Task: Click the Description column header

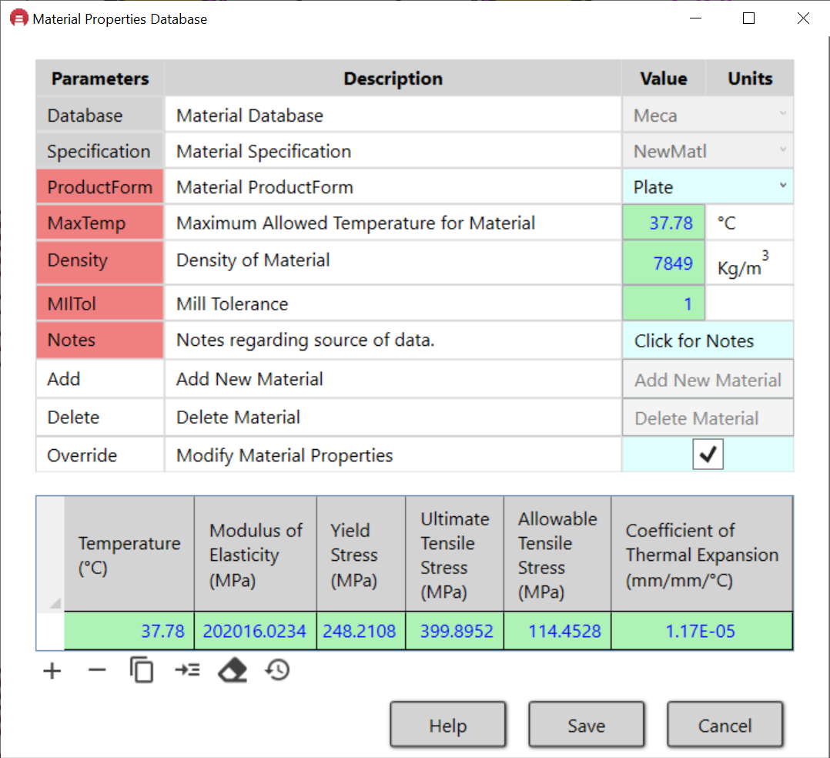Action: pyautogui.click(x=393, y=79)
